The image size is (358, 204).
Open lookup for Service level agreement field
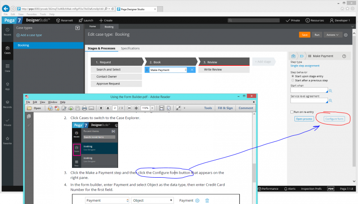[330, 100]
